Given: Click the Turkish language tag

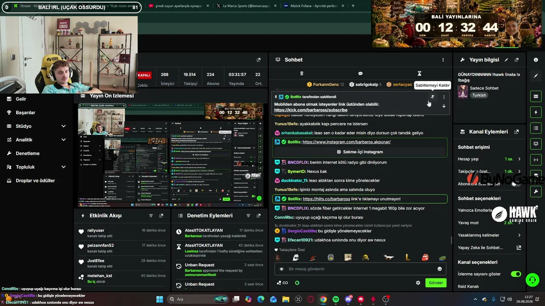Looking at the screenshot, I should coord(479,95).
